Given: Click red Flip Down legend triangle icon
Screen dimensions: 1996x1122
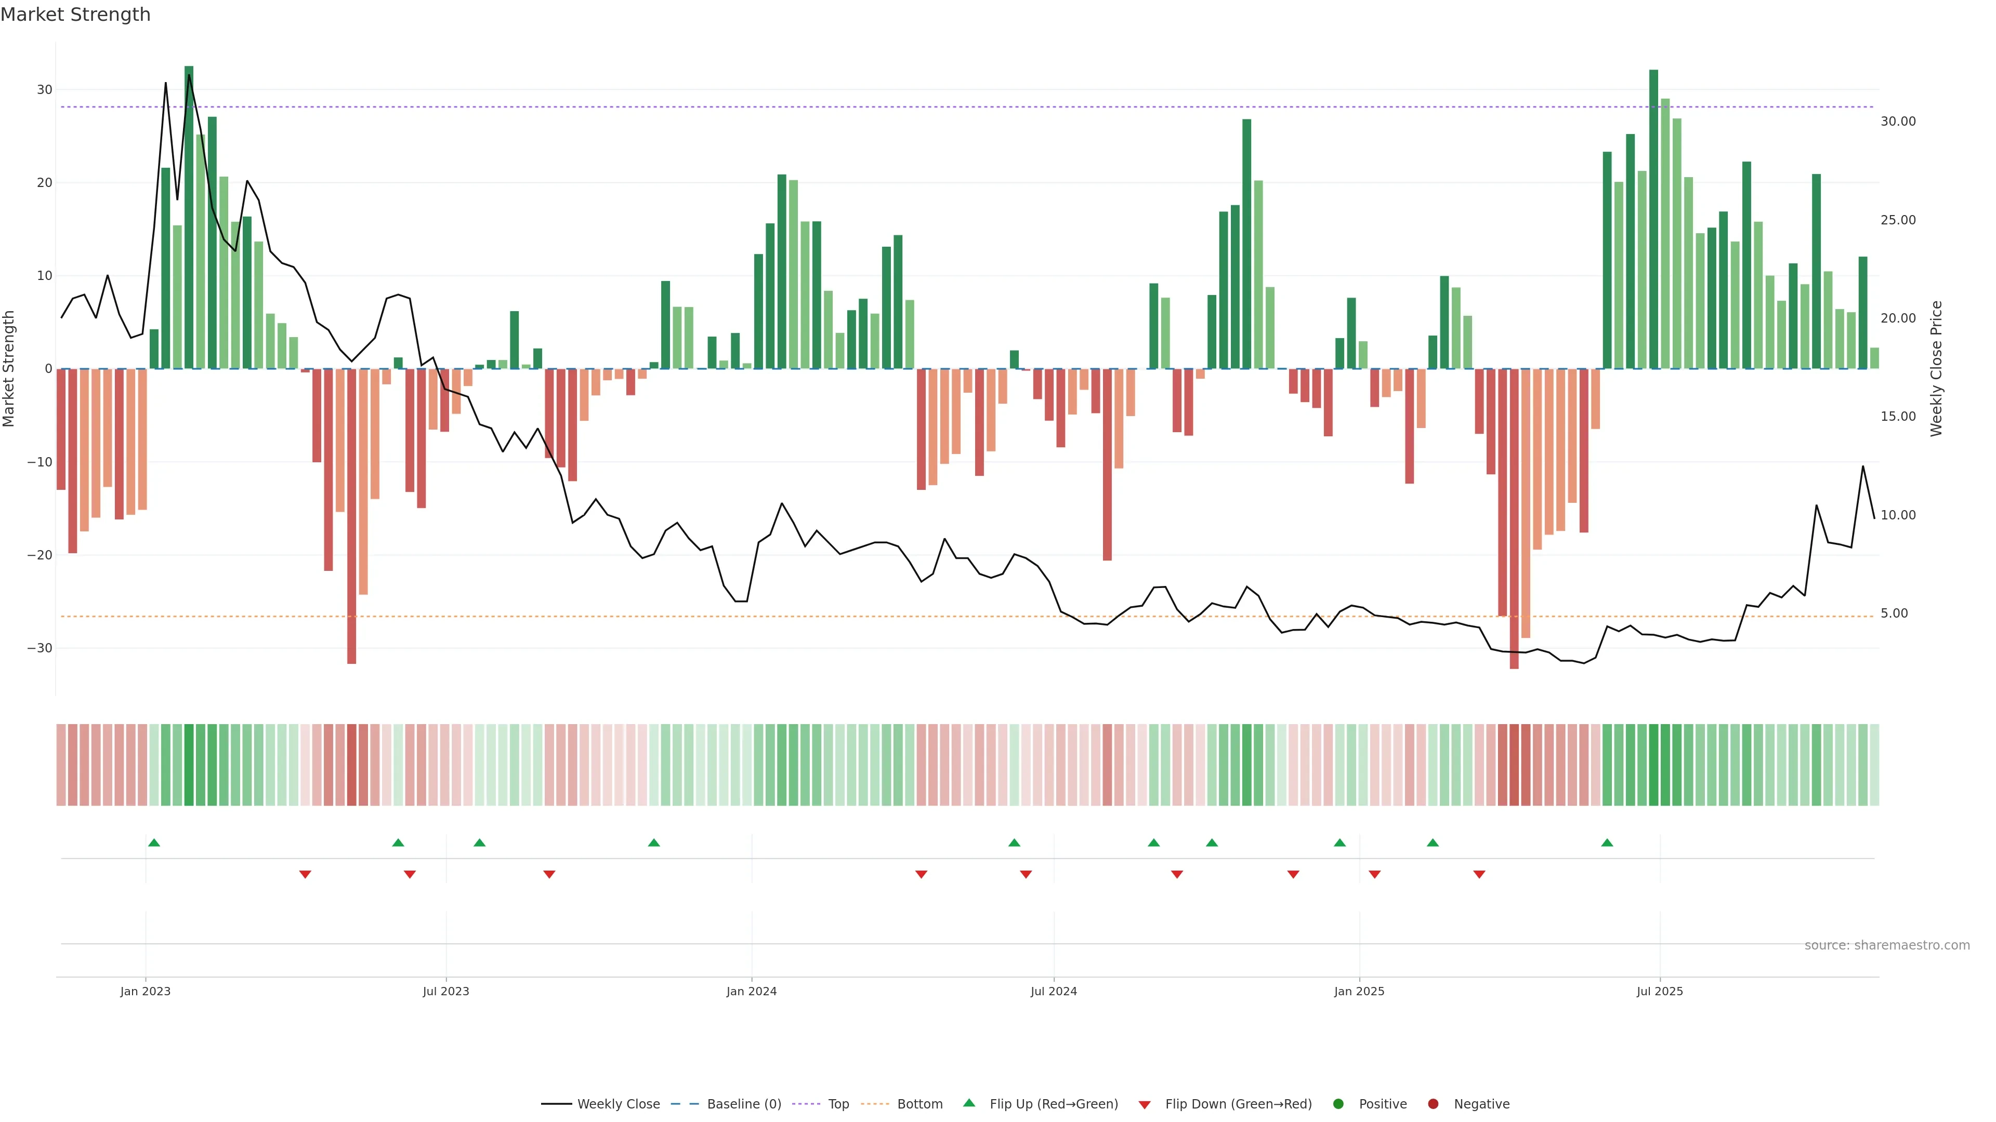Looking at the screenshot, I should [x=1145, y=1105].
